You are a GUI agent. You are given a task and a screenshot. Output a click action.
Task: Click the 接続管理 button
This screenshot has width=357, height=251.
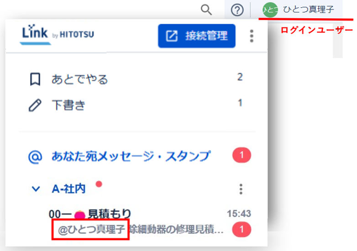coord(197,36)
